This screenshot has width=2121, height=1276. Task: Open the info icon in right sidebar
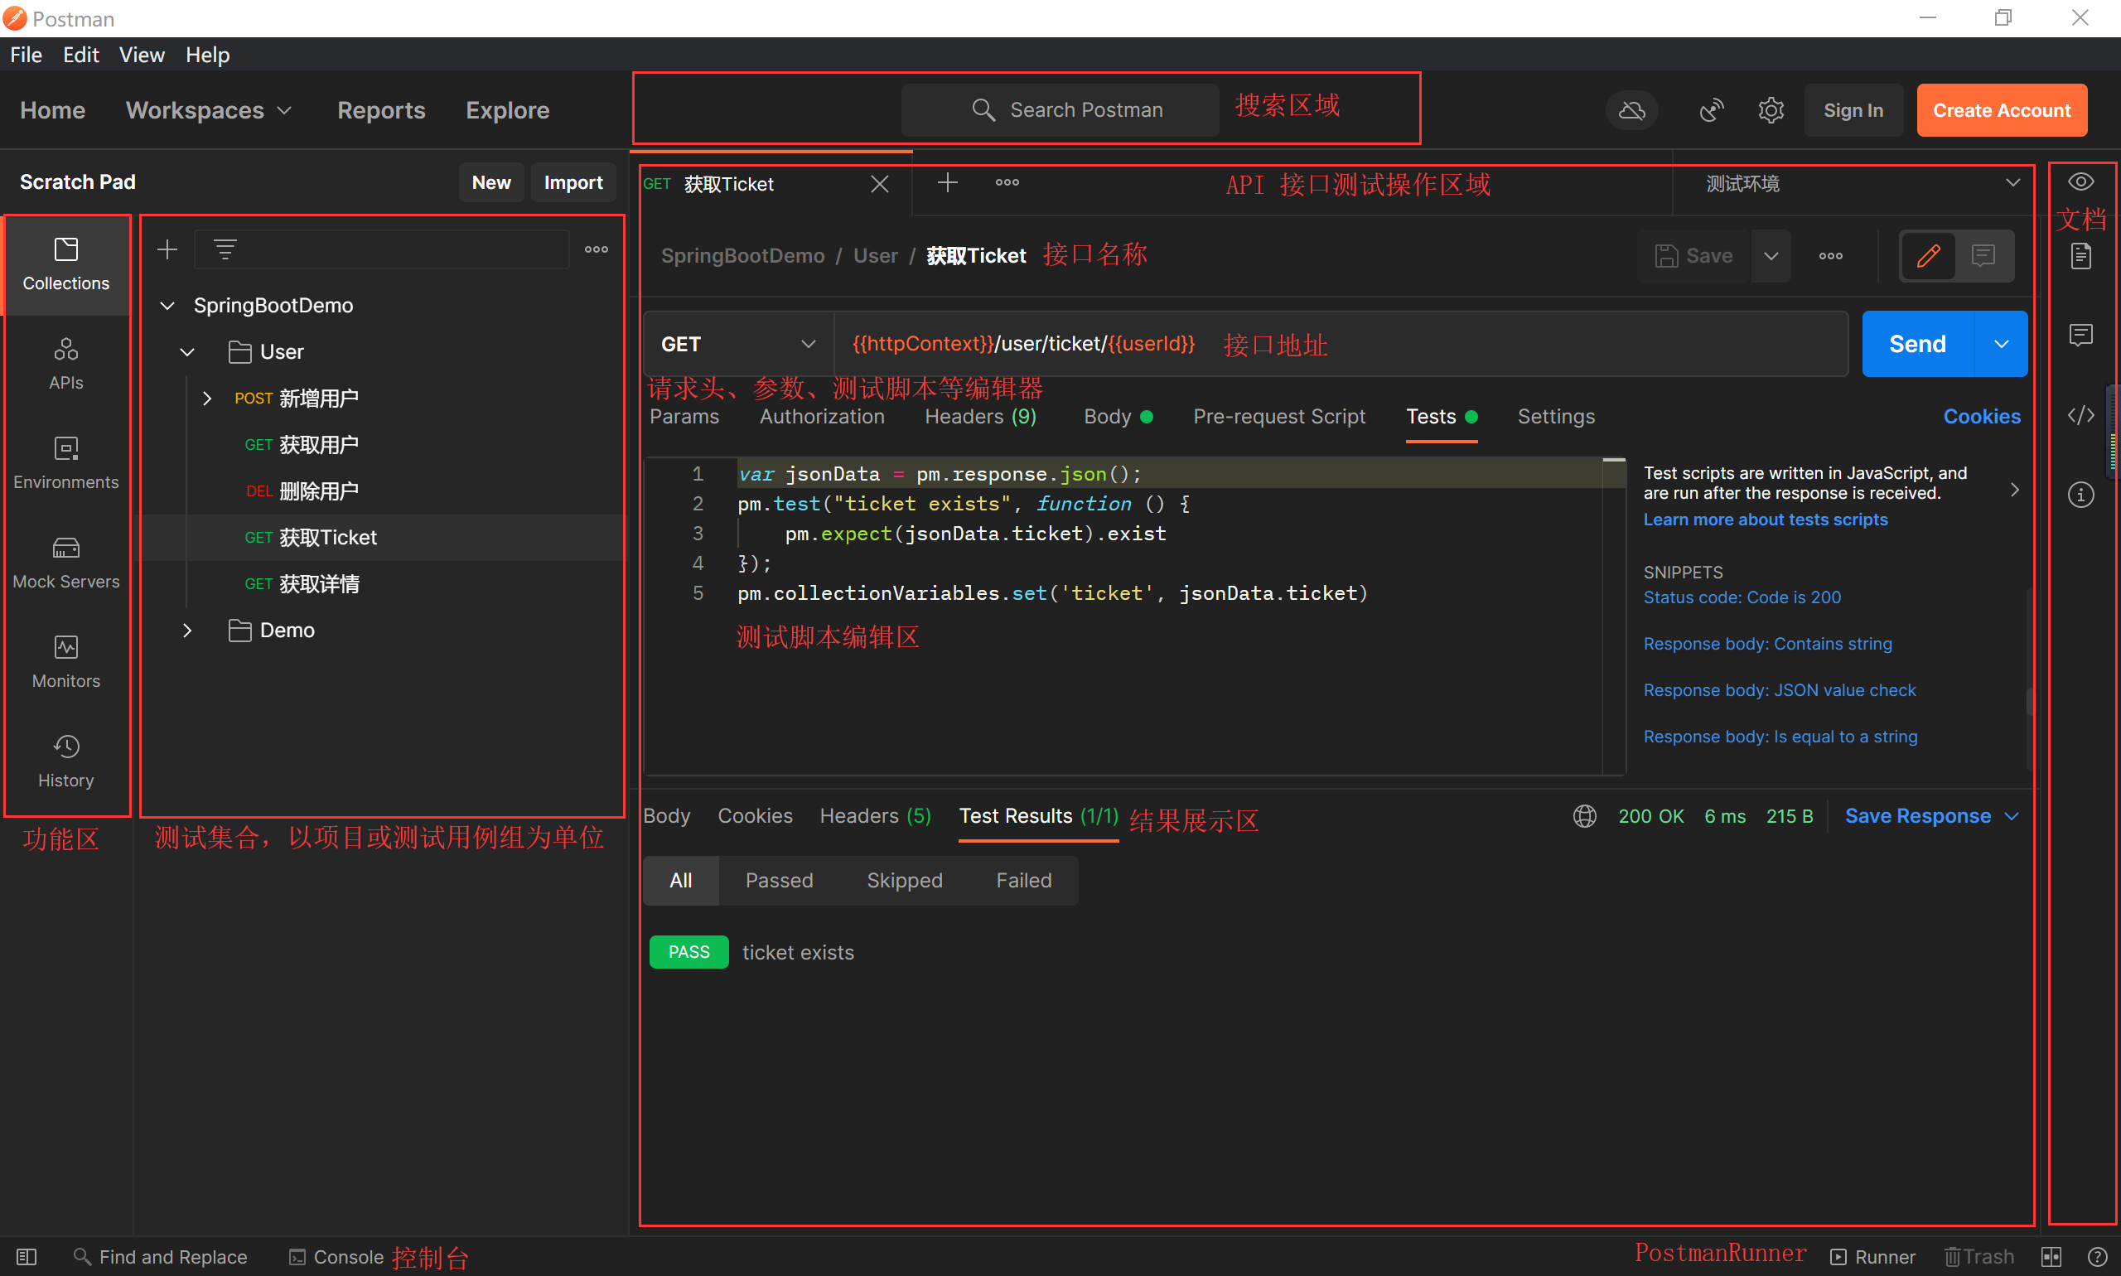click(2080, 495)
